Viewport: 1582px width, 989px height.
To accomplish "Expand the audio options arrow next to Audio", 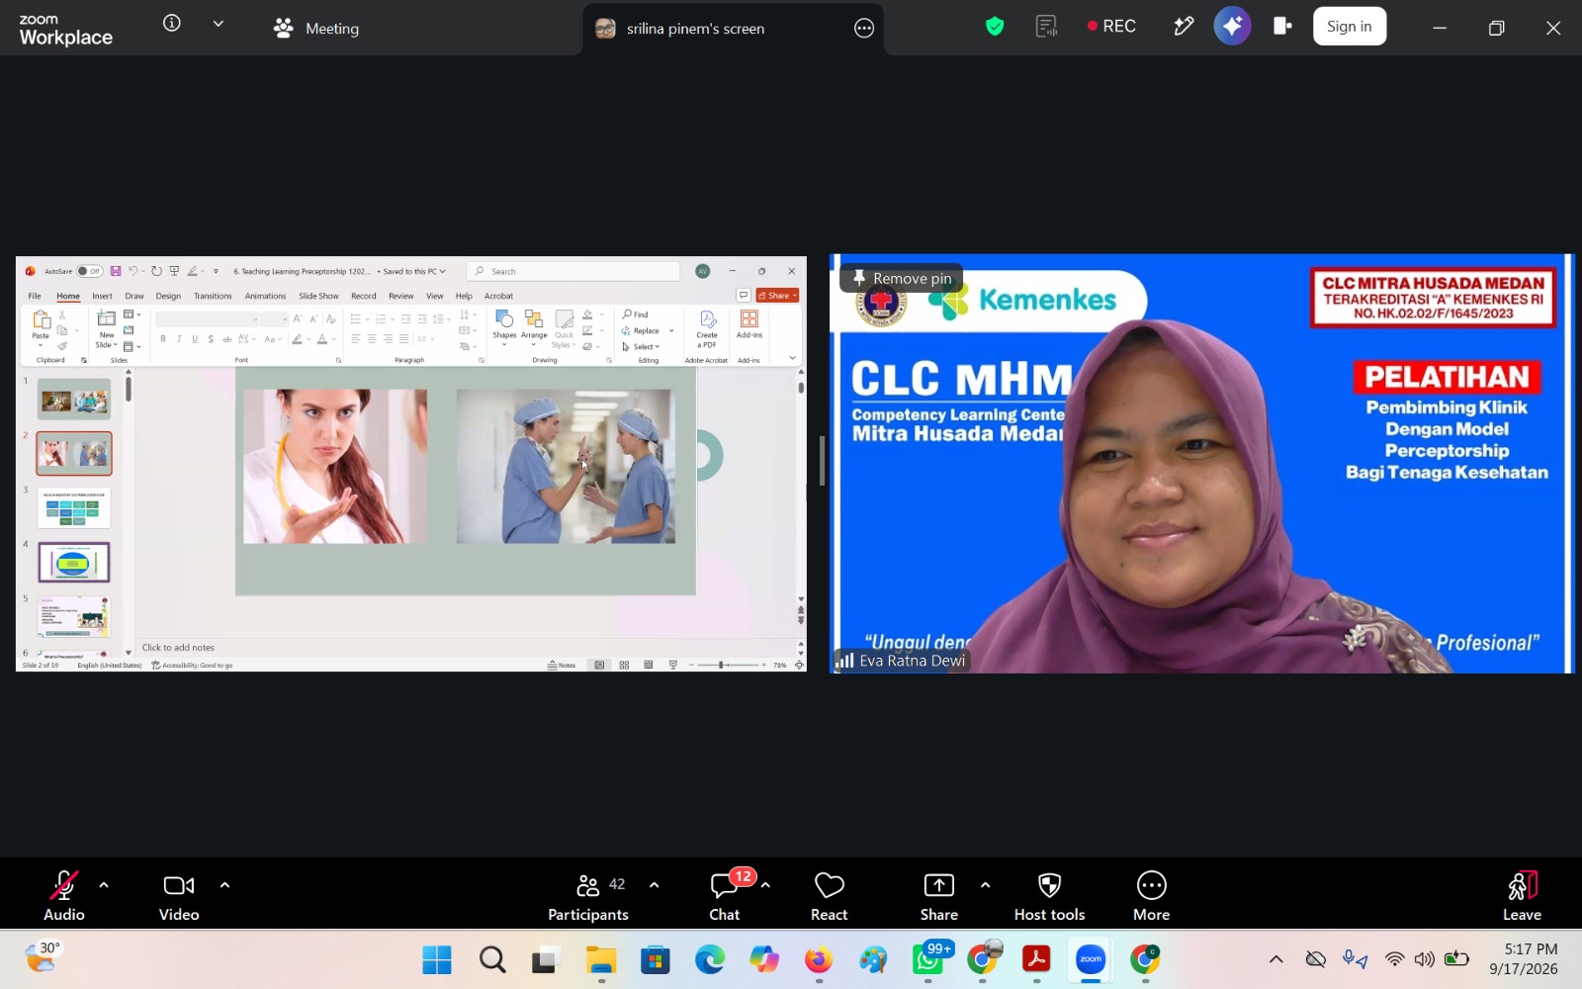I will pyautogui.click(x=104, y=885).
